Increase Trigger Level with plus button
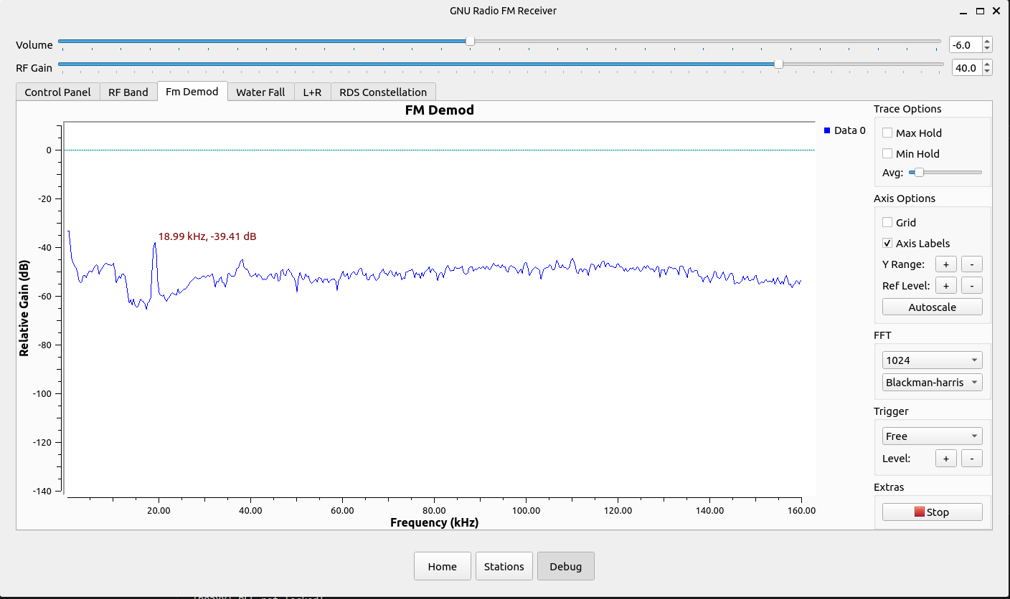Viewport: 1010px width, 599px height. (945, 458)
